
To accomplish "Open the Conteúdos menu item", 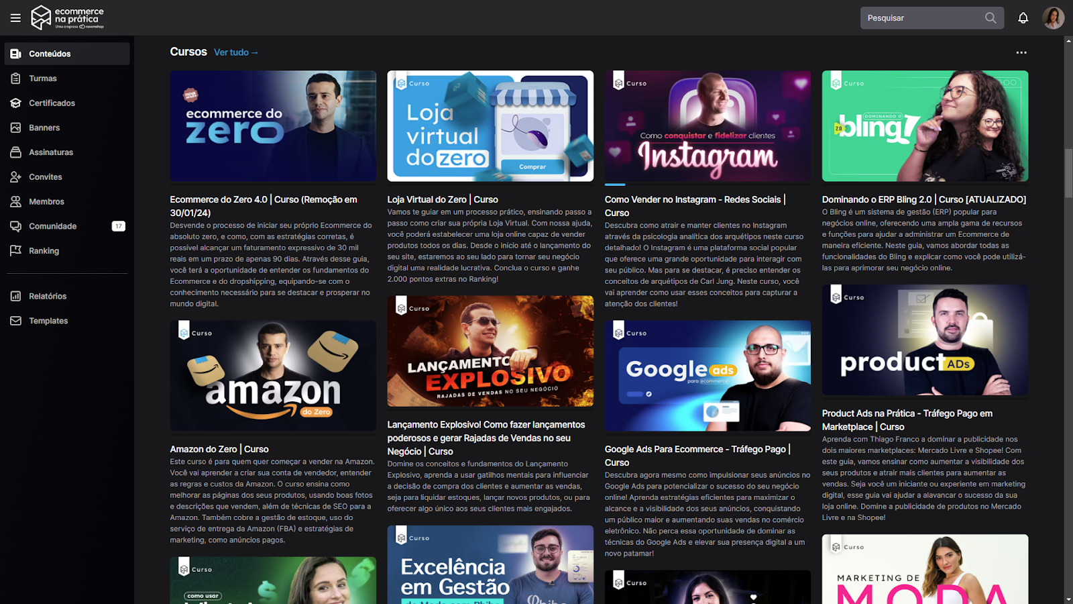I will coord(67,54).
